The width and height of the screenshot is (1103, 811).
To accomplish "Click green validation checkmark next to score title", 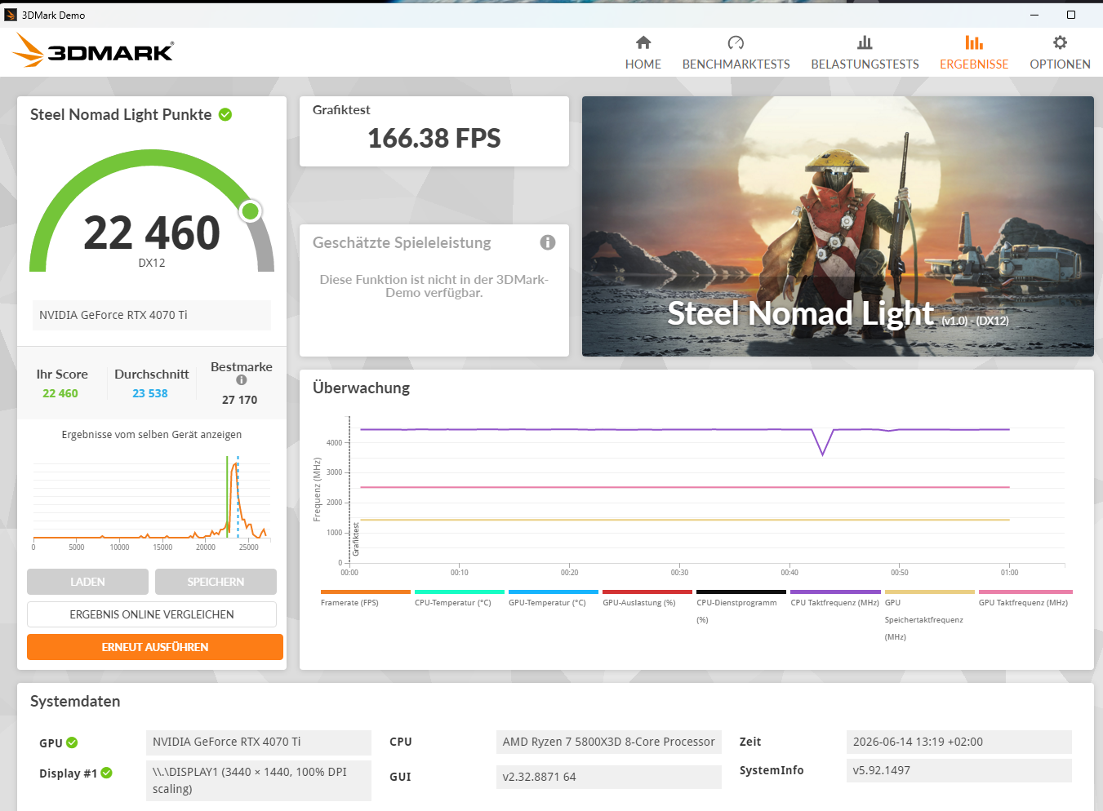I will pos(225,115).
